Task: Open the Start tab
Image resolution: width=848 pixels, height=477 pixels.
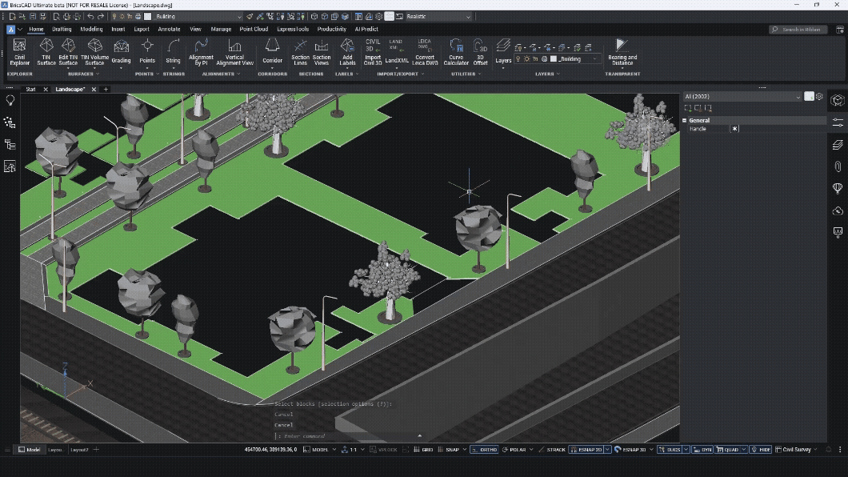Action: coord(30,90)
